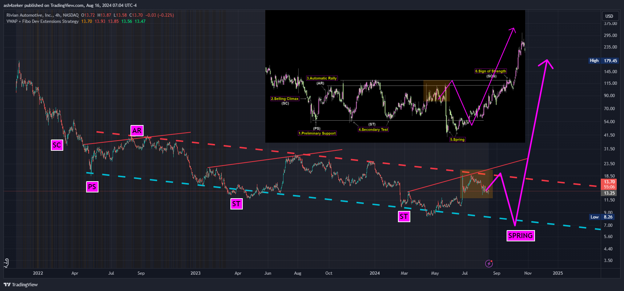Open the USD currency selector
Viewport: 624px width, 291px height.
pos(609,16)
